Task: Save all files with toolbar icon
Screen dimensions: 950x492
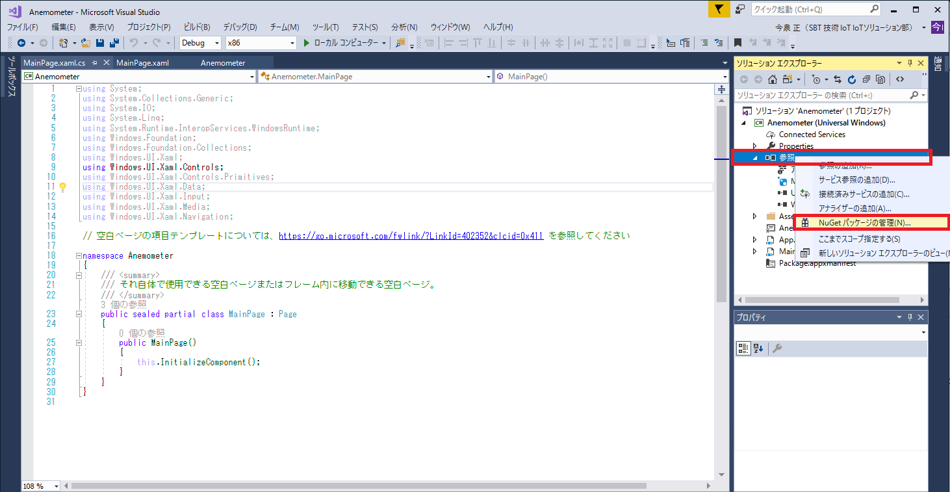Action: (x=114, y=43)
